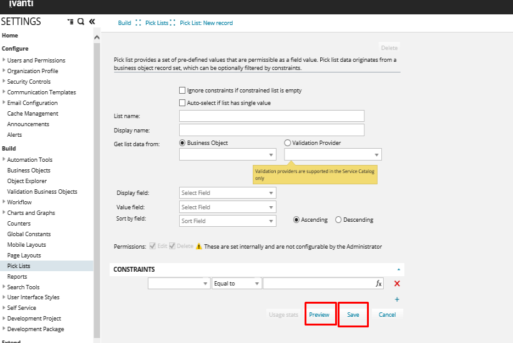Open the Sort by field dropdown
Viewport: 513px width, 343px height.
click(x=227, y=221)
